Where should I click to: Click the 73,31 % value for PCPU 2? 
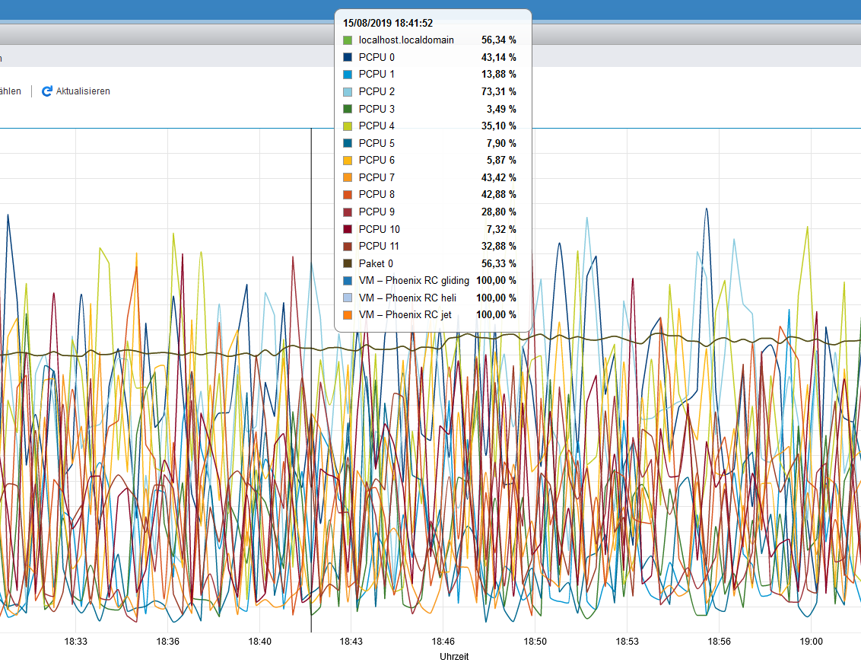click(x=498, y=91)
